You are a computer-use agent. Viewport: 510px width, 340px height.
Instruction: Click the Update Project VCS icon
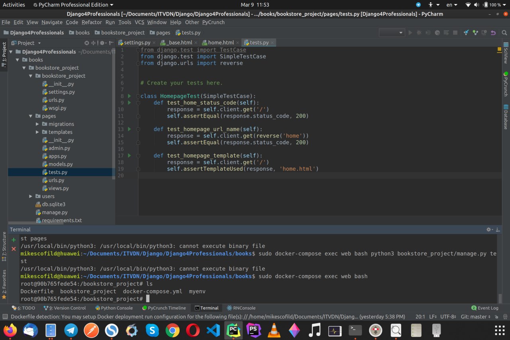(466, 33)
